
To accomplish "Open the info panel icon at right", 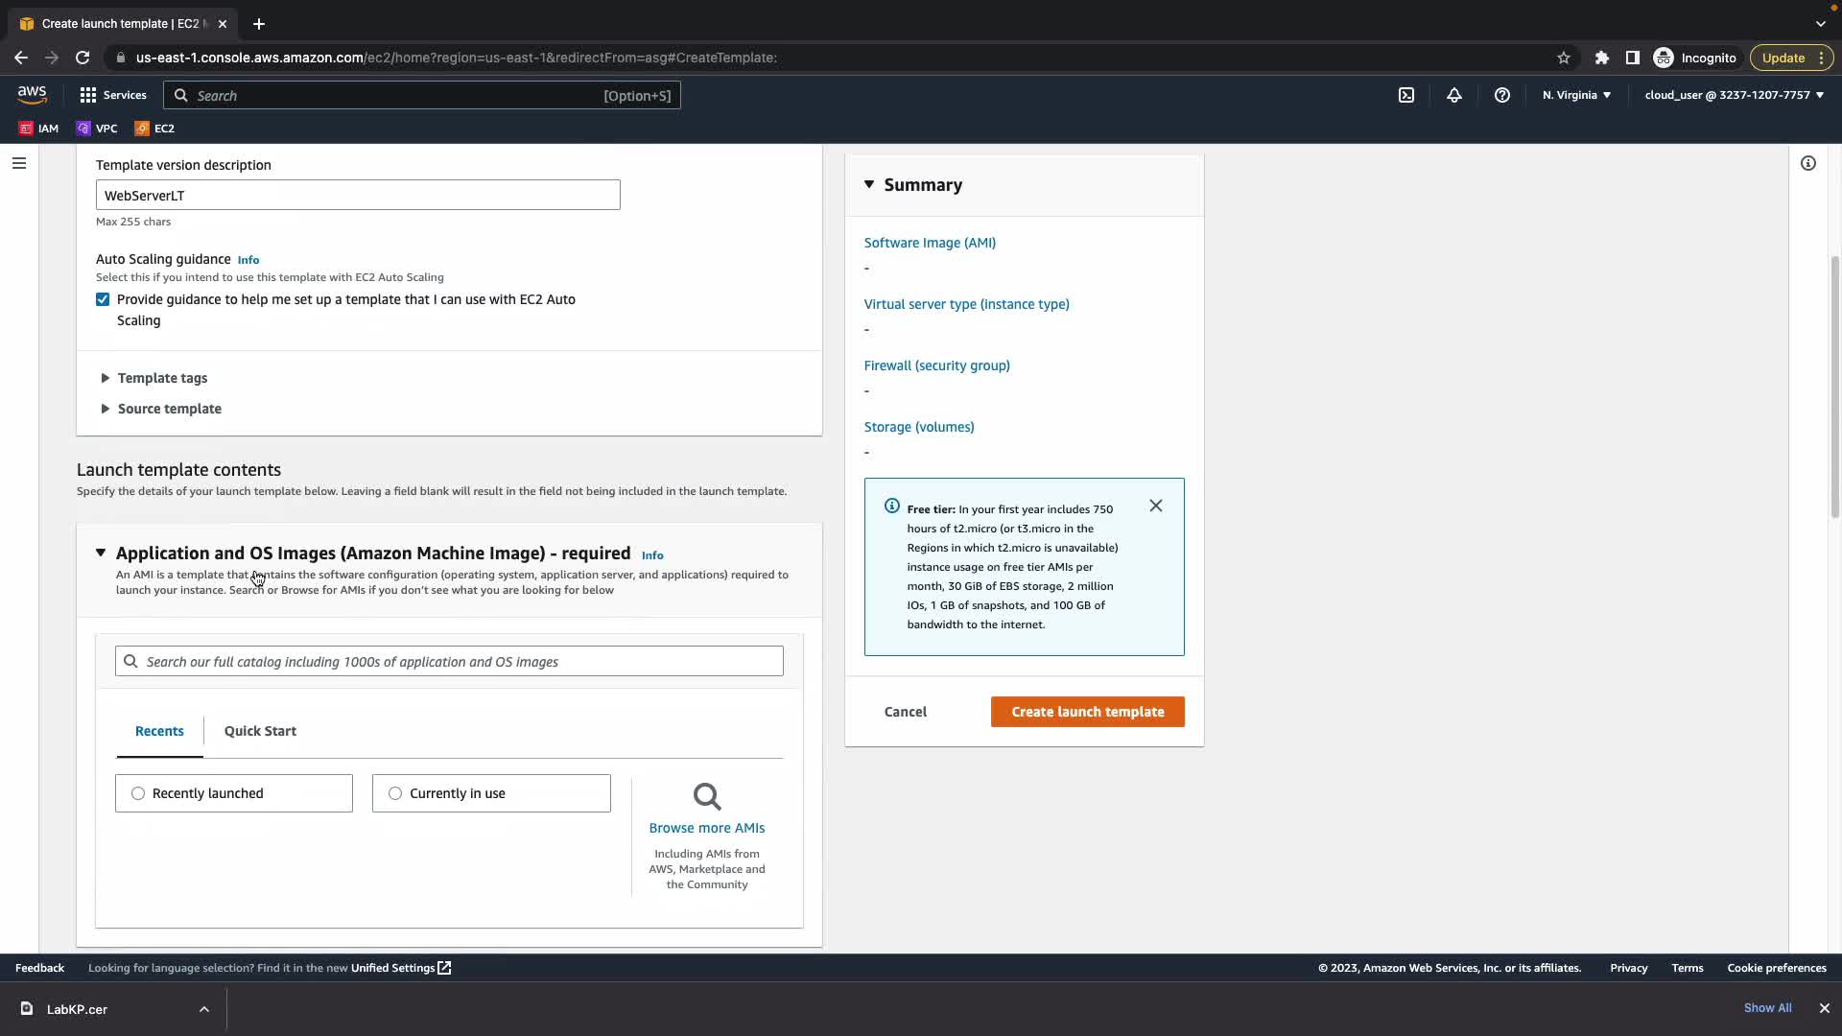I will (x=1807, y=163).
